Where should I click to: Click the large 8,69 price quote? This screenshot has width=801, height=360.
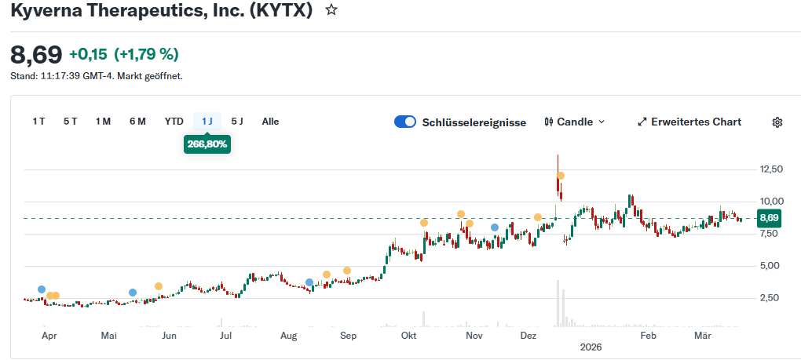(36, 55)
